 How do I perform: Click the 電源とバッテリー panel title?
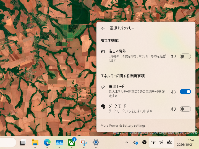point(122,28)
